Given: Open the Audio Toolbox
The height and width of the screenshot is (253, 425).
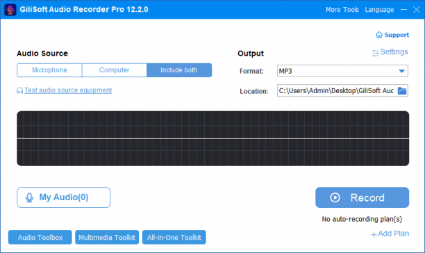Looking at the screenshot, I should tap(40, 237).
